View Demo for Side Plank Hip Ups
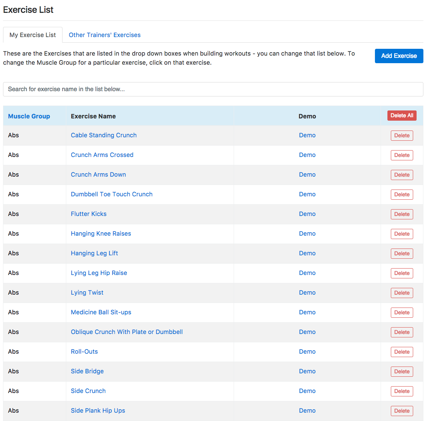 [307, 410]
